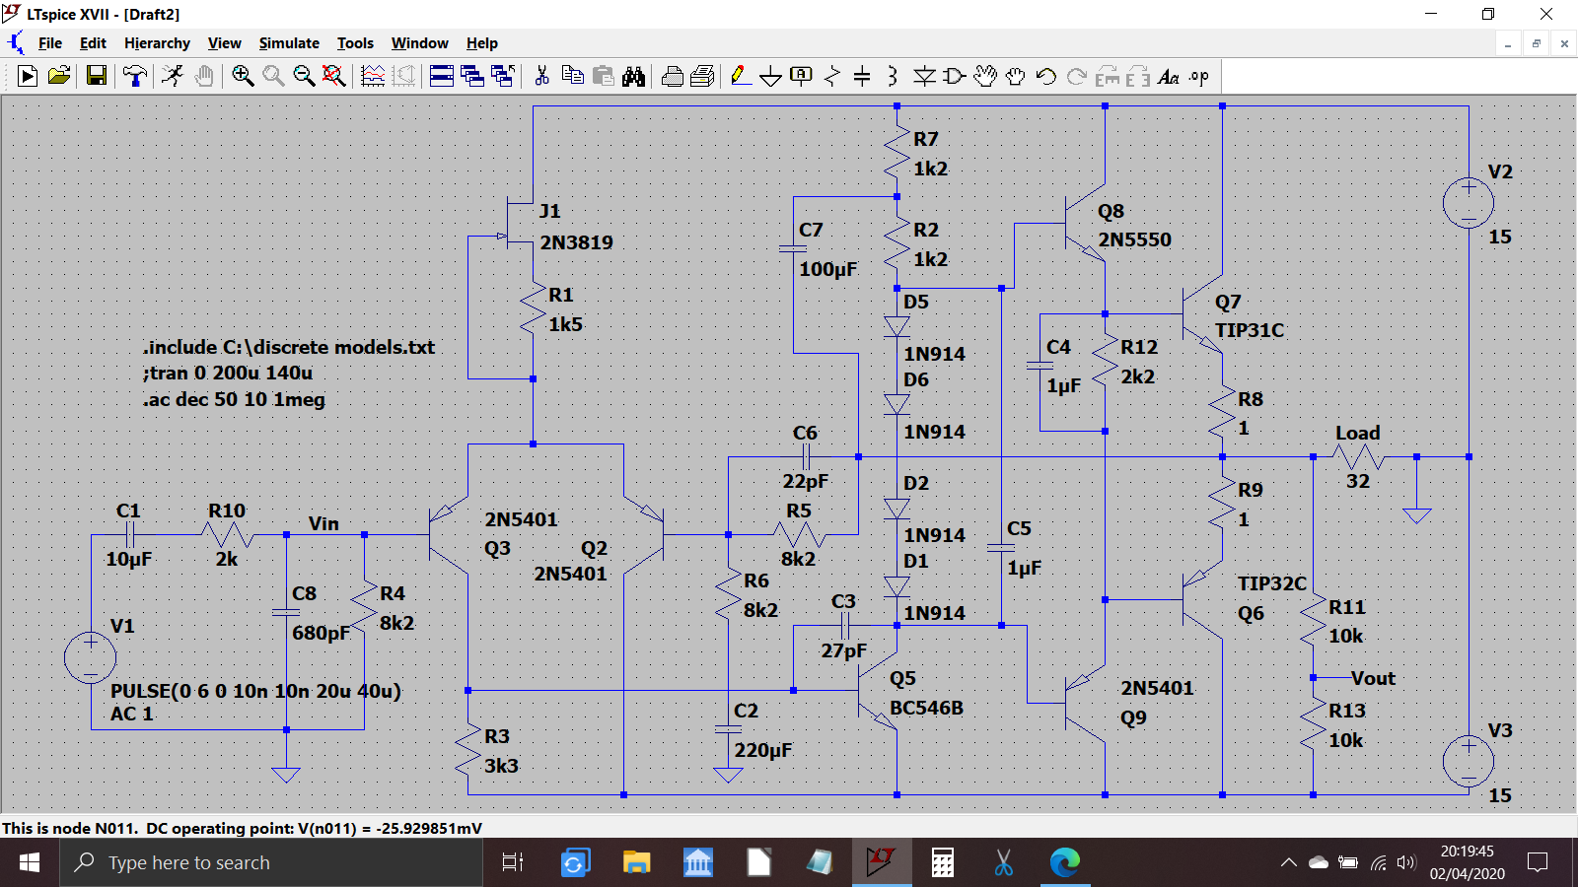Click the ;tran 0 200u 140u comment text
The height and width of the screenshot is (887, 1578).
click(x=228, y=373)
